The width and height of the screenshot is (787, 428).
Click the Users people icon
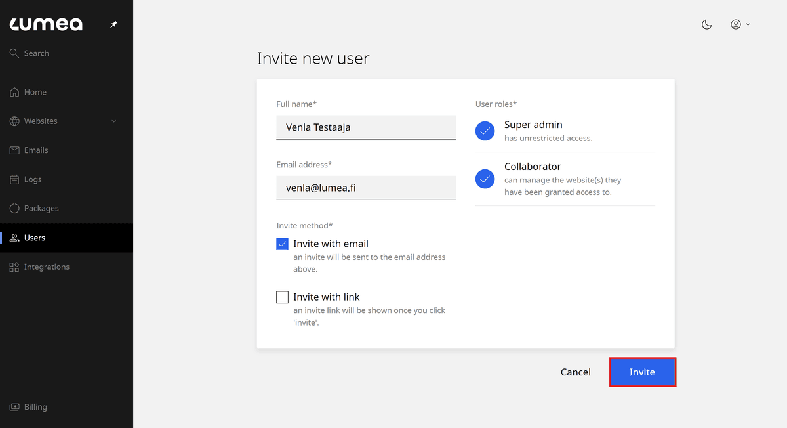[14, 238]
